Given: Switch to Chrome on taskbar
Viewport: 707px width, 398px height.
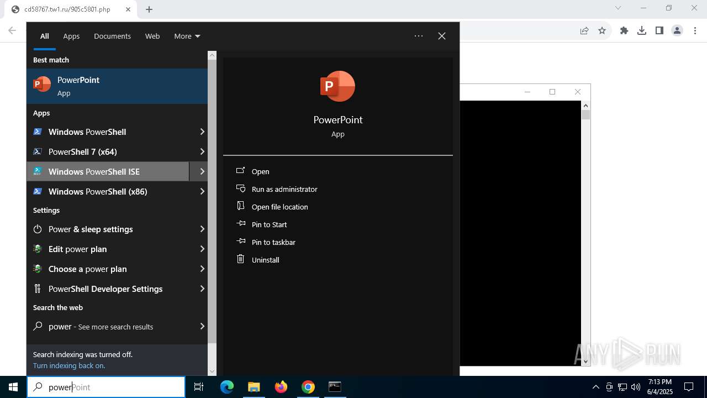Looking at the screenshot, I should point(308,387).
